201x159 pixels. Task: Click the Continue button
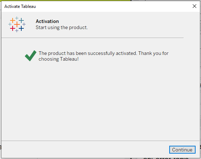click(x=182, y=150)
